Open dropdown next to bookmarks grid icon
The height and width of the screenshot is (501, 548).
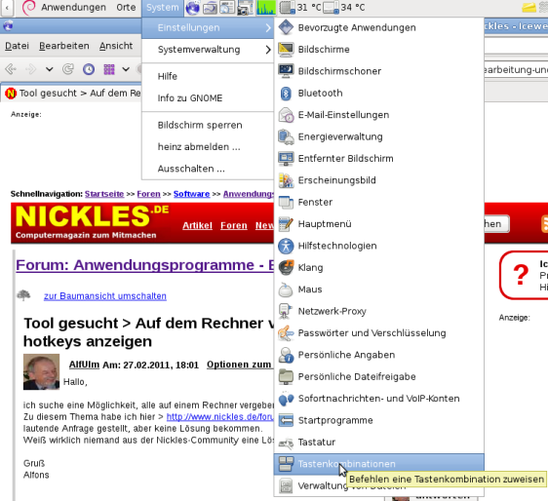pos(126,69)
